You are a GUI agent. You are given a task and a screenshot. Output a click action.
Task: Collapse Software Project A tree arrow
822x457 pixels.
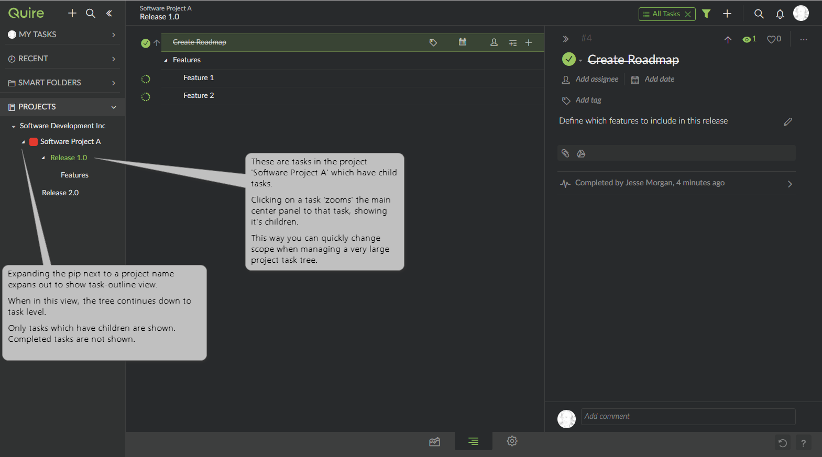[23, 142]
